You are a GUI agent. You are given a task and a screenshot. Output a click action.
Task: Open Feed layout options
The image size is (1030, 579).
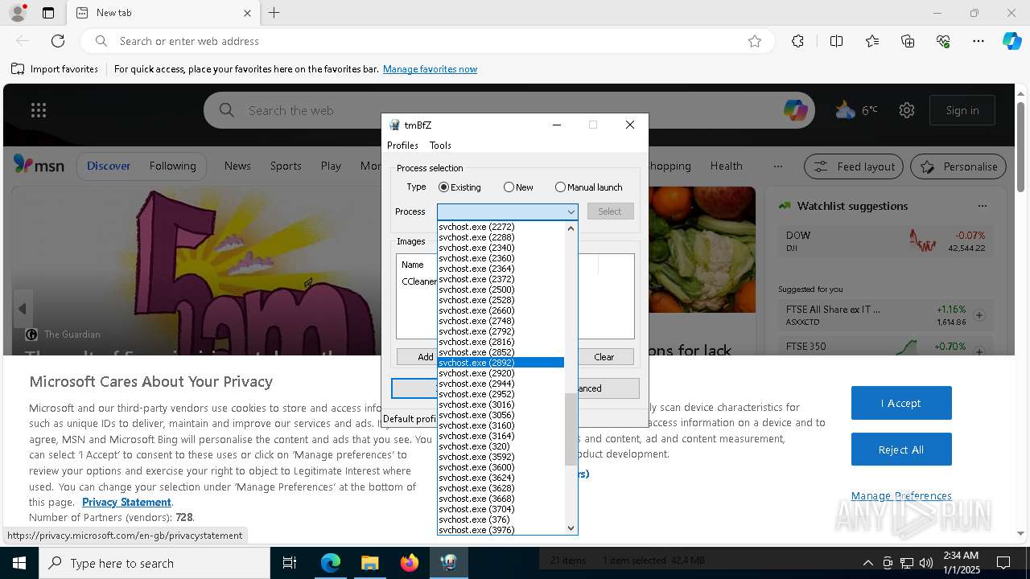[854, 166]
